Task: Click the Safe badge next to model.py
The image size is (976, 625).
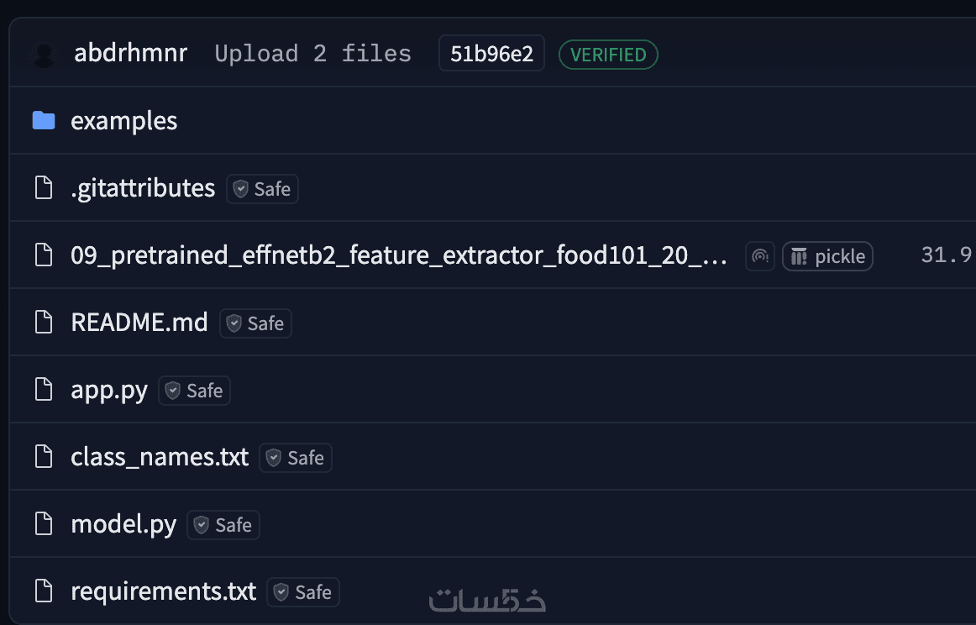Action: click(223, 525)
